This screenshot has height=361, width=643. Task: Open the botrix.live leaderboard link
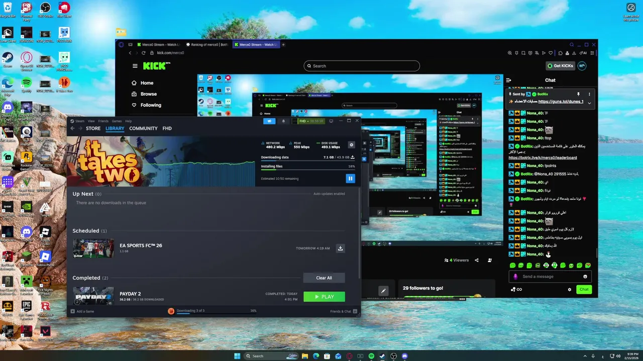click(x=543, y=157)
